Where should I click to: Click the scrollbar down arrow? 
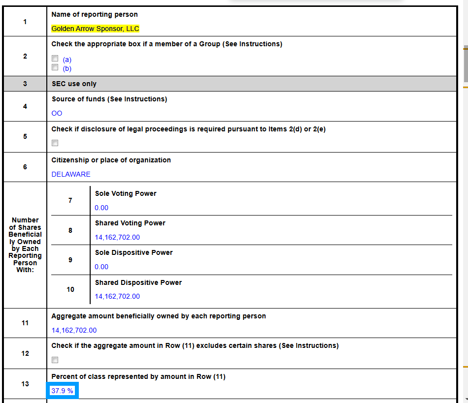click(466, 400)
